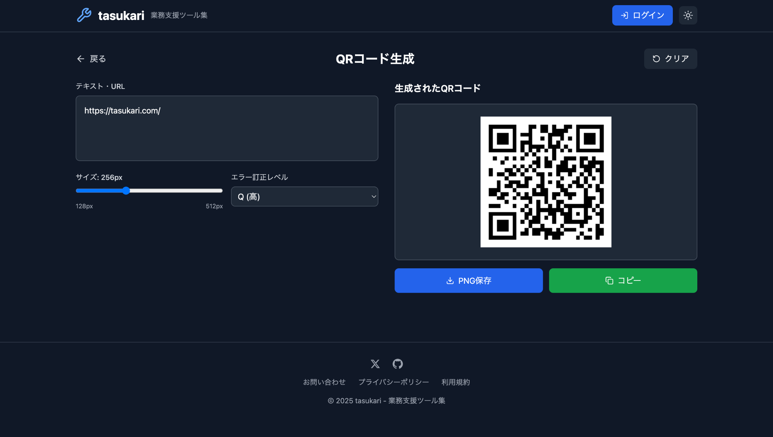The height and width of the screenshot is (437, 773).
Task: Click the クリア reset button
Action: point(671,59)
